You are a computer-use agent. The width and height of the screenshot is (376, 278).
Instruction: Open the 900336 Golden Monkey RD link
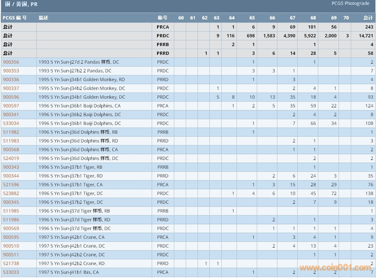11,80
